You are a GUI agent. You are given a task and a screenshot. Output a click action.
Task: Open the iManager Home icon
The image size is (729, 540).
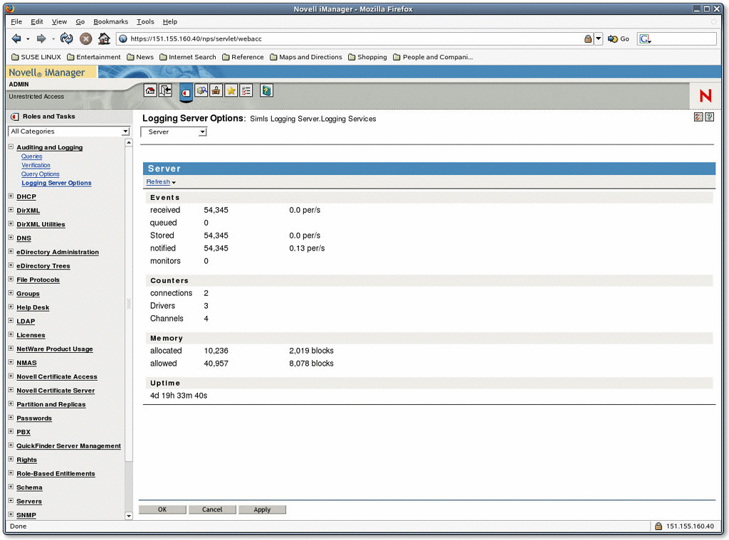150,90
